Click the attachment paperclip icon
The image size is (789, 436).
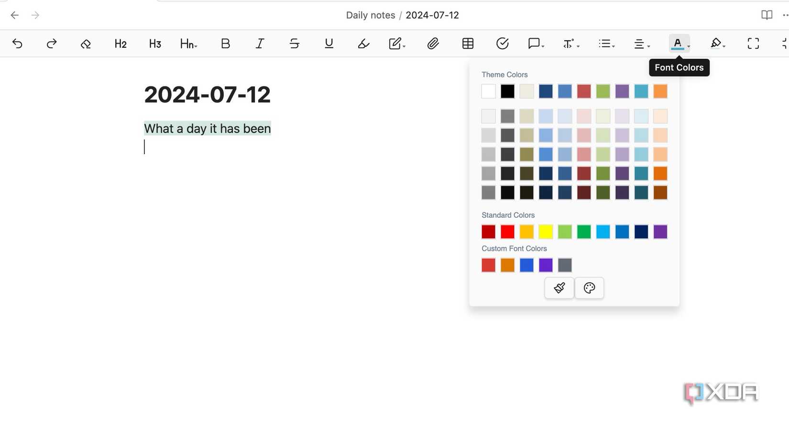433,43
